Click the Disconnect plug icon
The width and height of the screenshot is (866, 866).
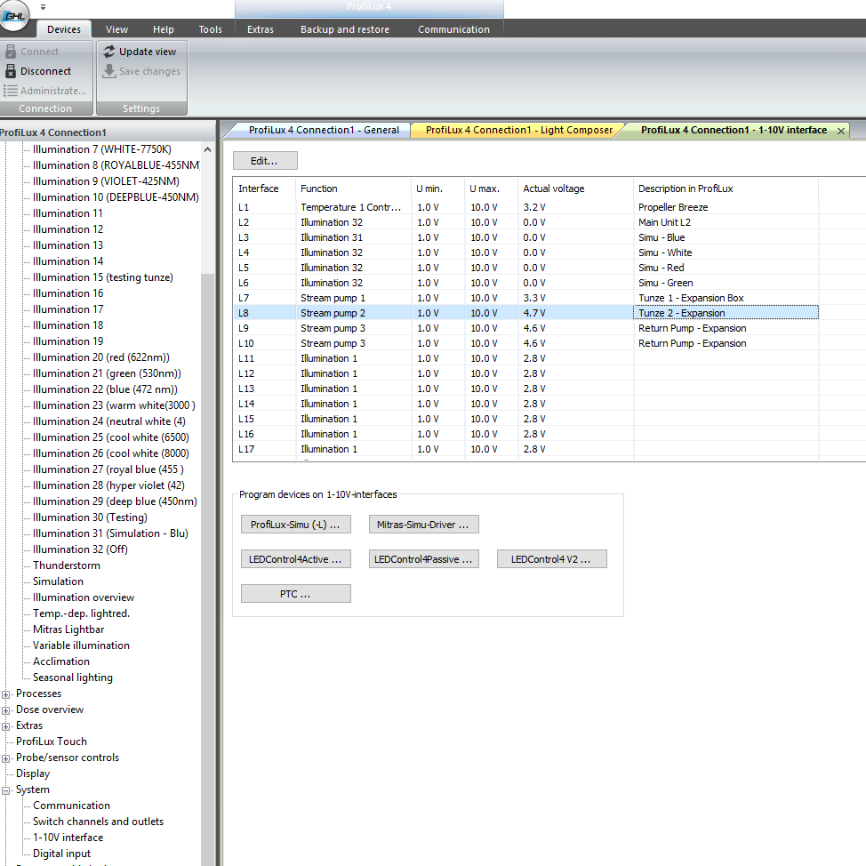(x=11, y=71)
